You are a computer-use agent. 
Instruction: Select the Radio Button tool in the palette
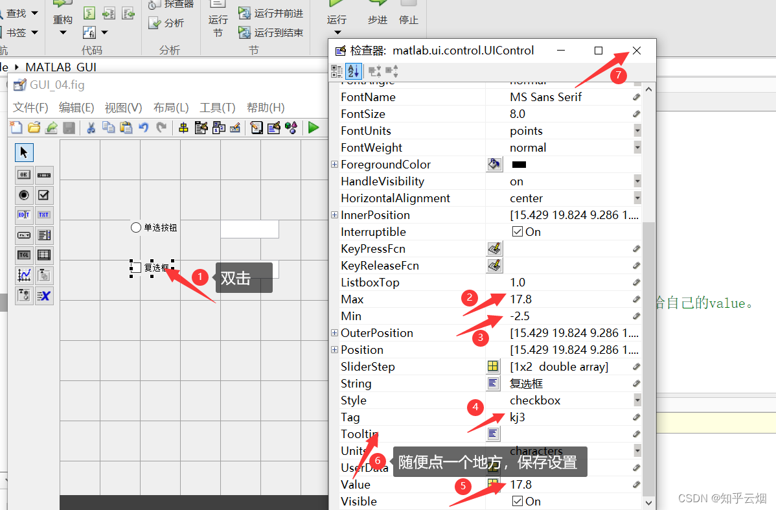click(x=24, y=194)
